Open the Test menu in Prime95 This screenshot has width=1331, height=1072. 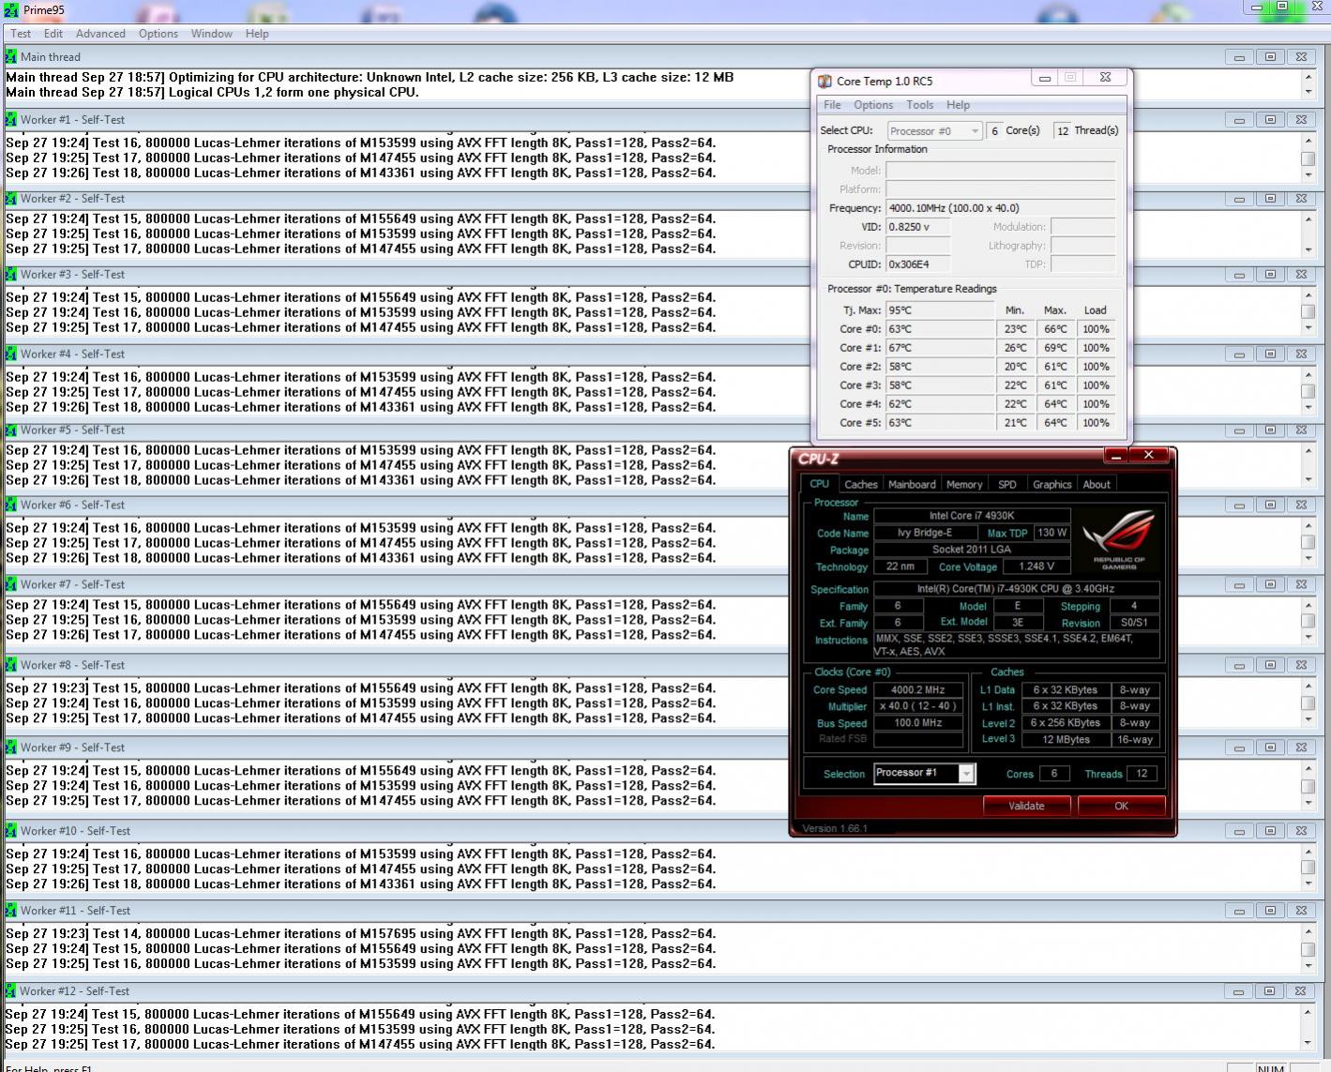(x=21, y=34)
